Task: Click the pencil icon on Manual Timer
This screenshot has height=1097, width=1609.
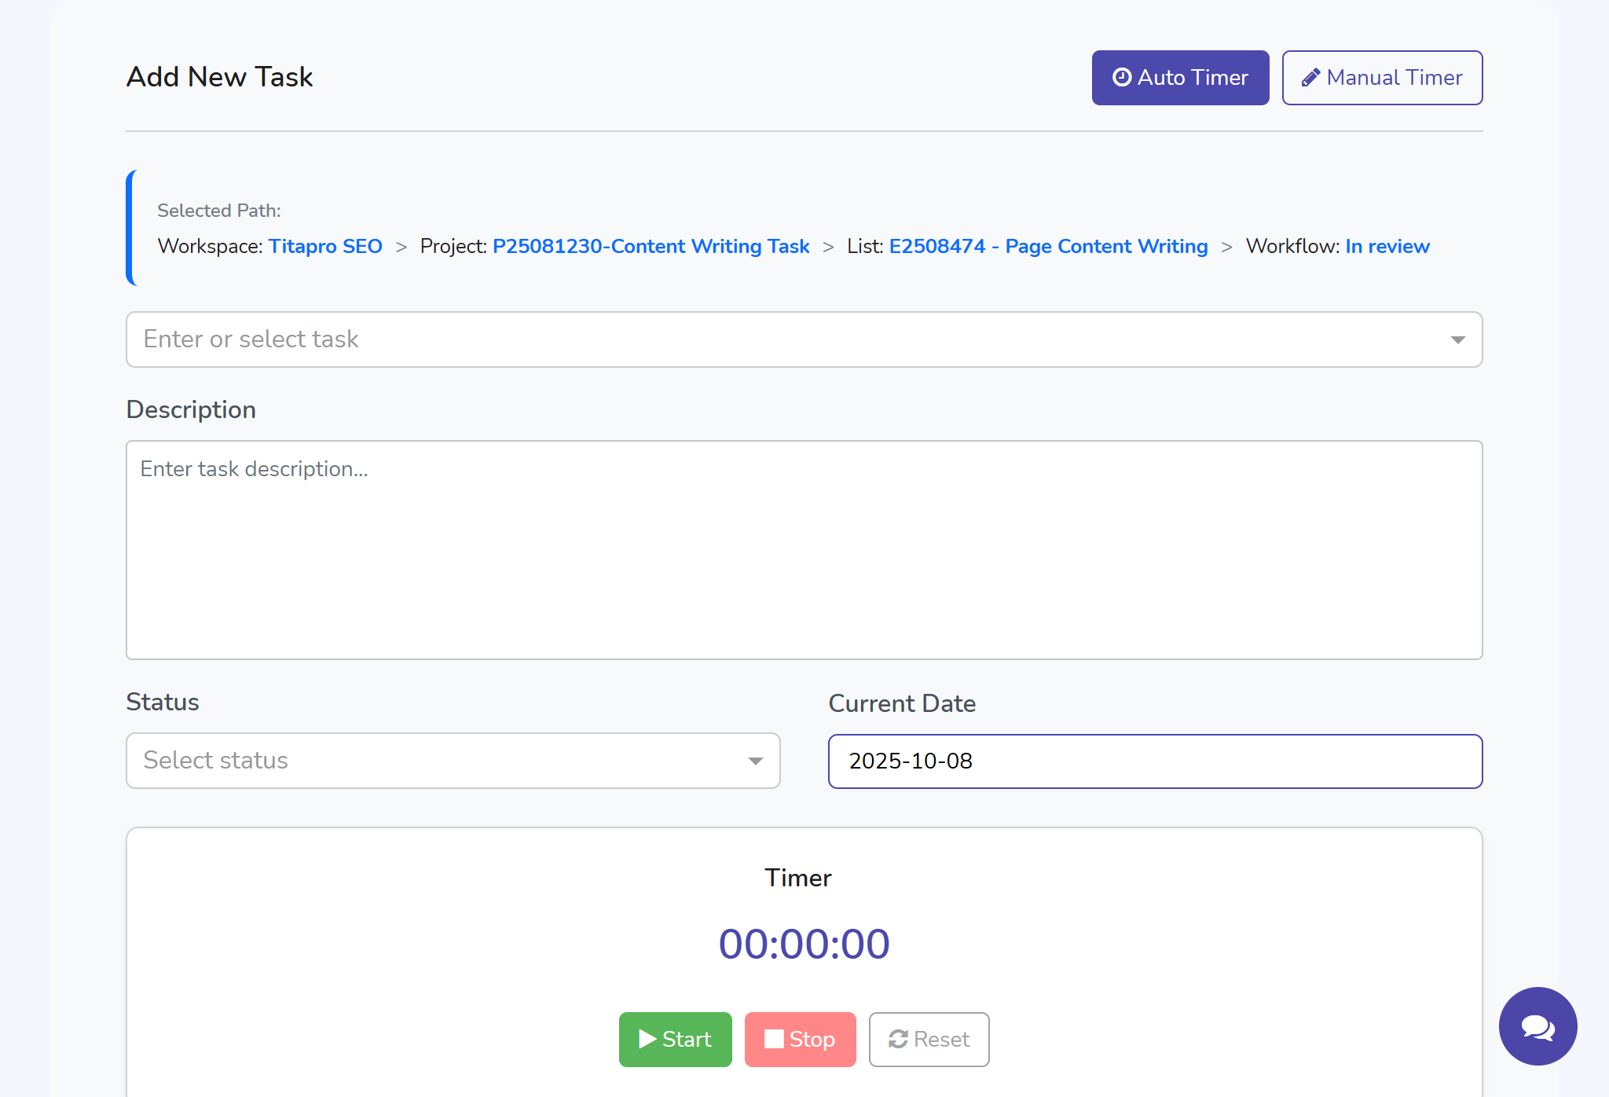Action: point(1310,78)
